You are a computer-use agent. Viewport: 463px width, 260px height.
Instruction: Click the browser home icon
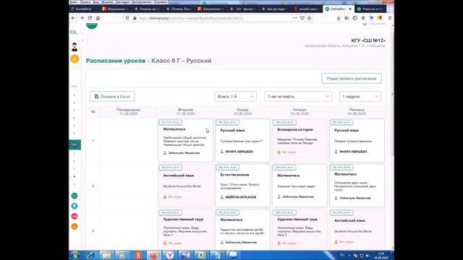click(x=98, y=18)
